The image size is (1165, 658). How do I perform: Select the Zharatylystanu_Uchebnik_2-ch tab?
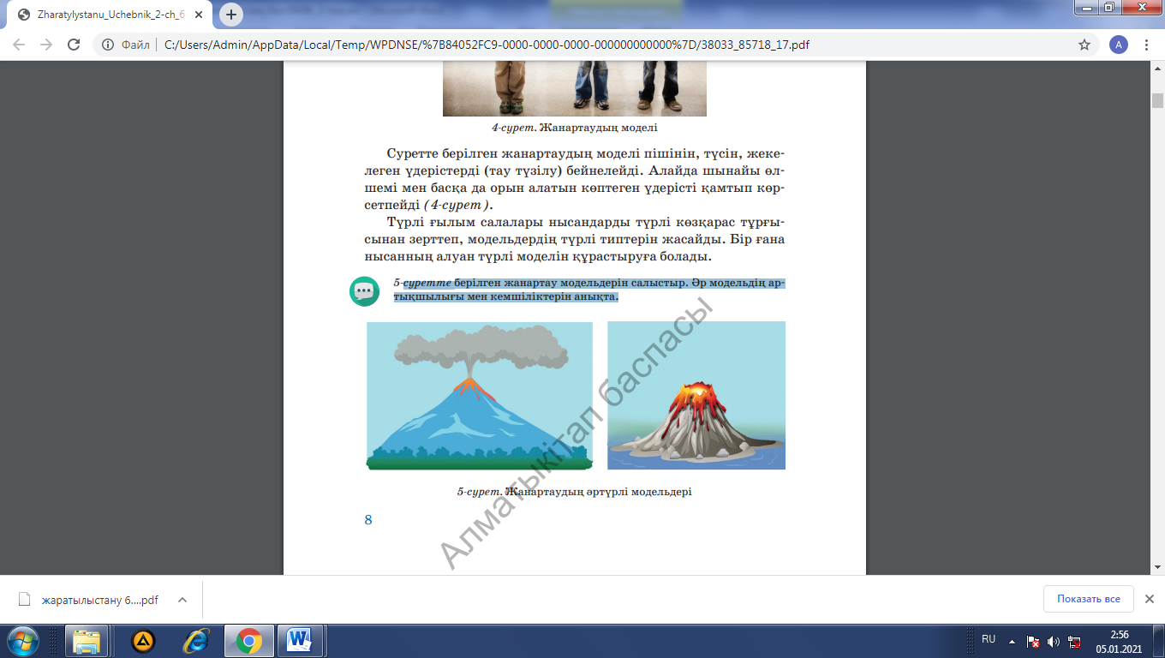click(110, 15)
